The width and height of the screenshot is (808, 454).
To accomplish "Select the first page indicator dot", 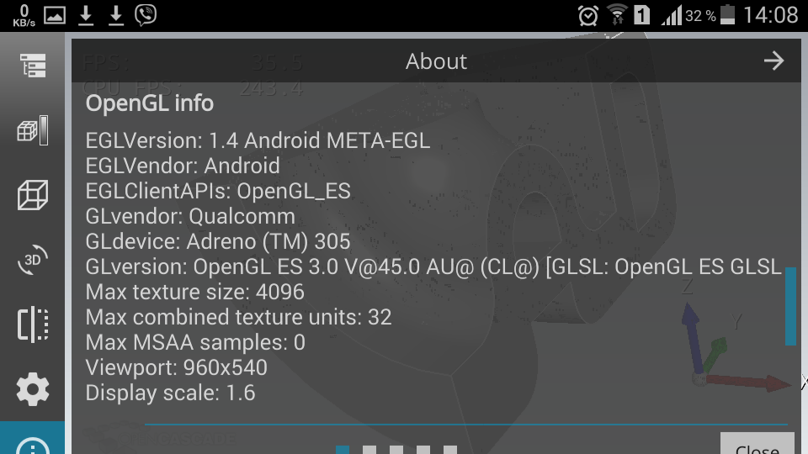I will click(343, 450).
